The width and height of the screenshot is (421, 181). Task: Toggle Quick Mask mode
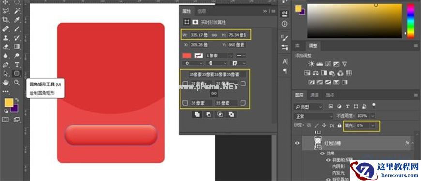pyautogui.click(x=5, y=119)
